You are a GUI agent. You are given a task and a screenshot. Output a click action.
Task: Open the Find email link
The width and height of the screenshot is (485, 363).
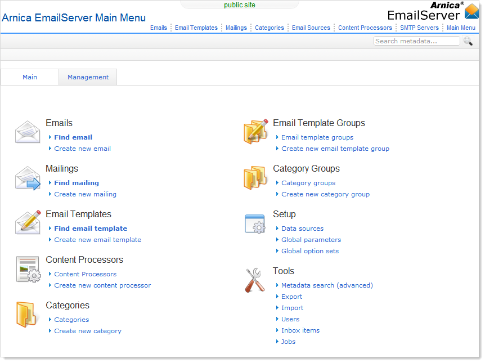[73, 137]
